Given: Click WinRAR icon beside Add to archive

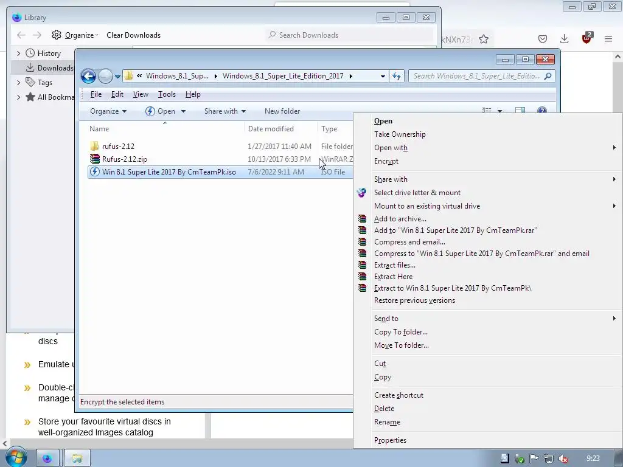Looking at the screenshot, I should [362, 219].
